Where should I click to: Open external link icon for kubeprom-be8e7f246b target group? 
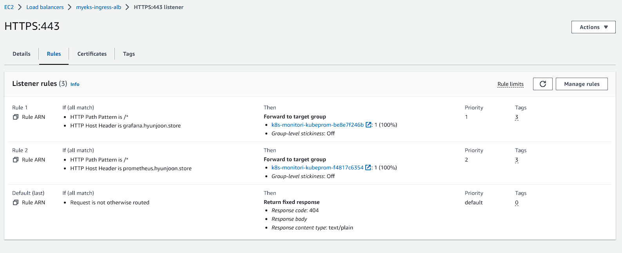(368, 125)
